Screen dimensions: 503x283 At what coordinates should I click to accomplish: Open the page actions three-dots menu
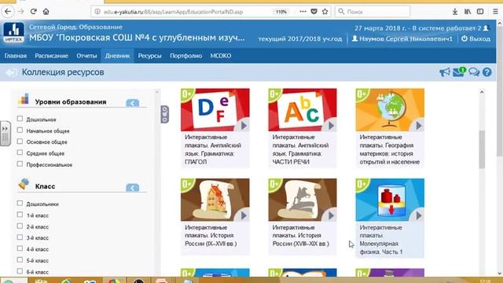[303, 12]
